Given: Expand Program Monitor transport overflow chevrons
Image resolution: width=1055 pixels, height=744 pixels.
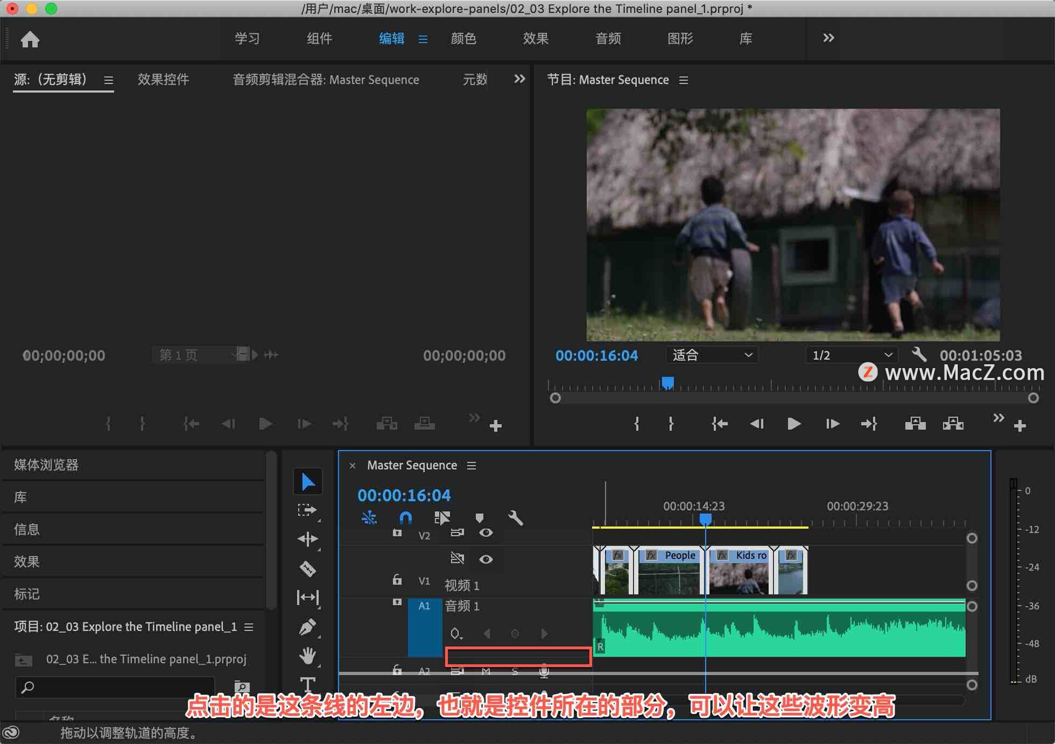Looking at the screenshot, I should point(998,418).
